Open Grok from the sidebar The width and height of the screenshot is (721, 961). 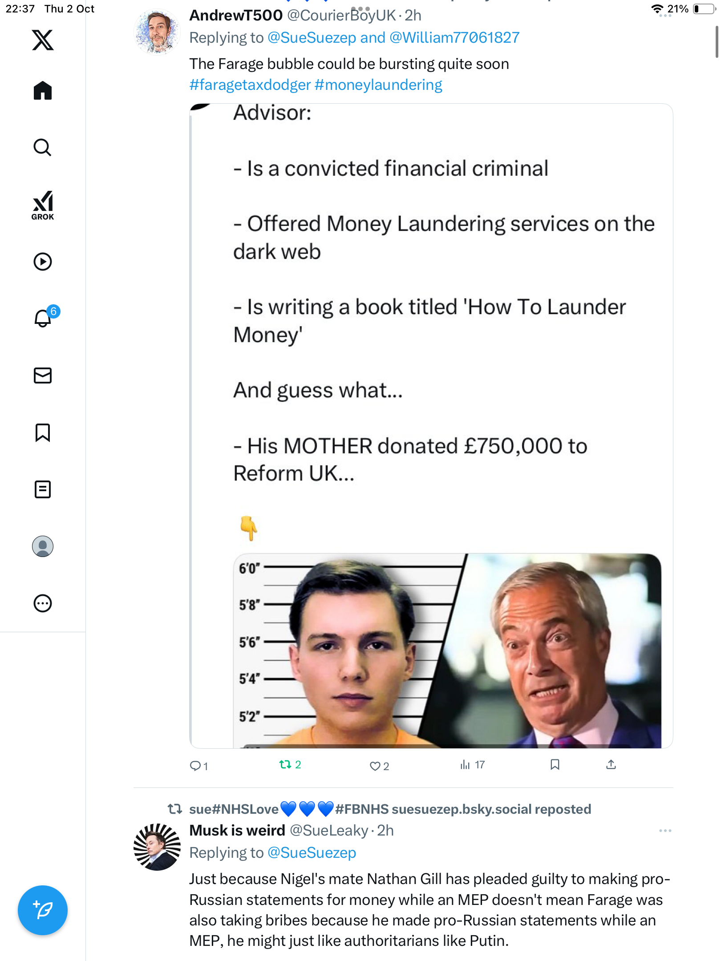[43, 206]
